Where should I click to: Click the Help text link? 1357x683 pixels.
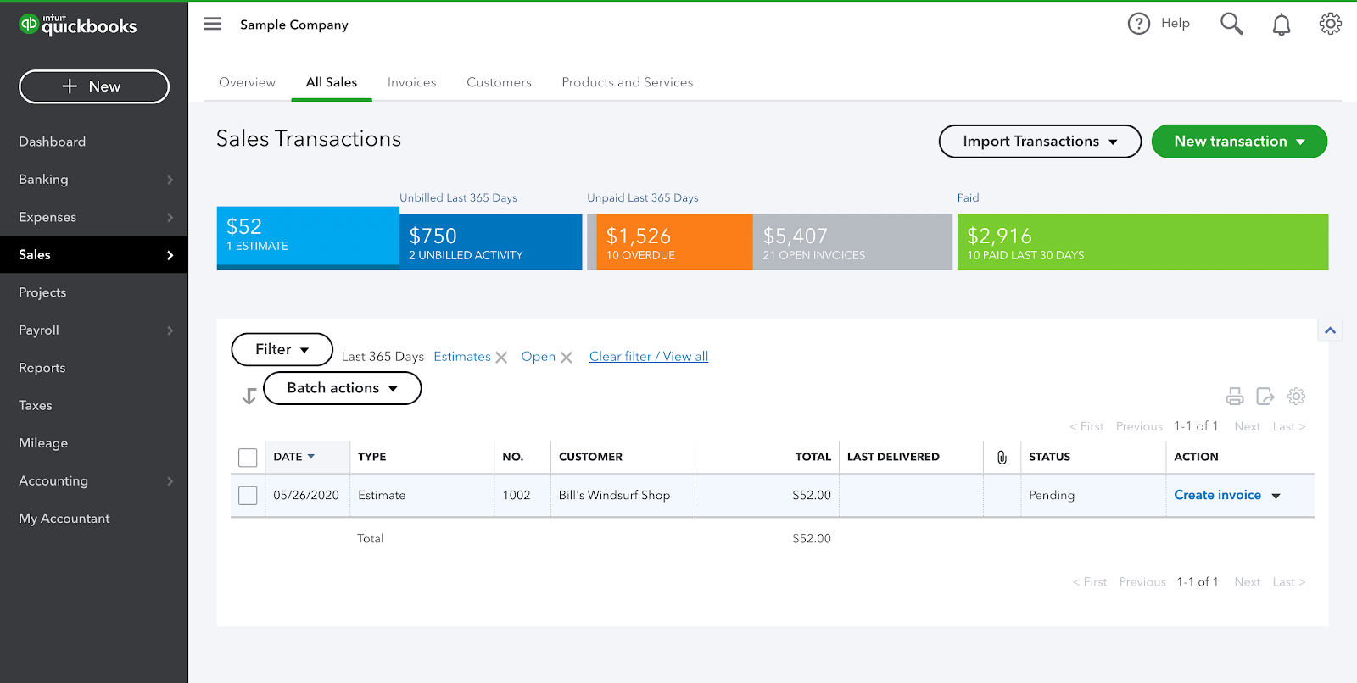pos(1176,24)
